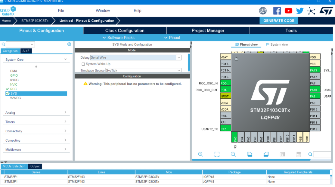Select pin PA3 on the chip bottom
The width and height of the screenshot is (335, 187).
click(234, 137)
